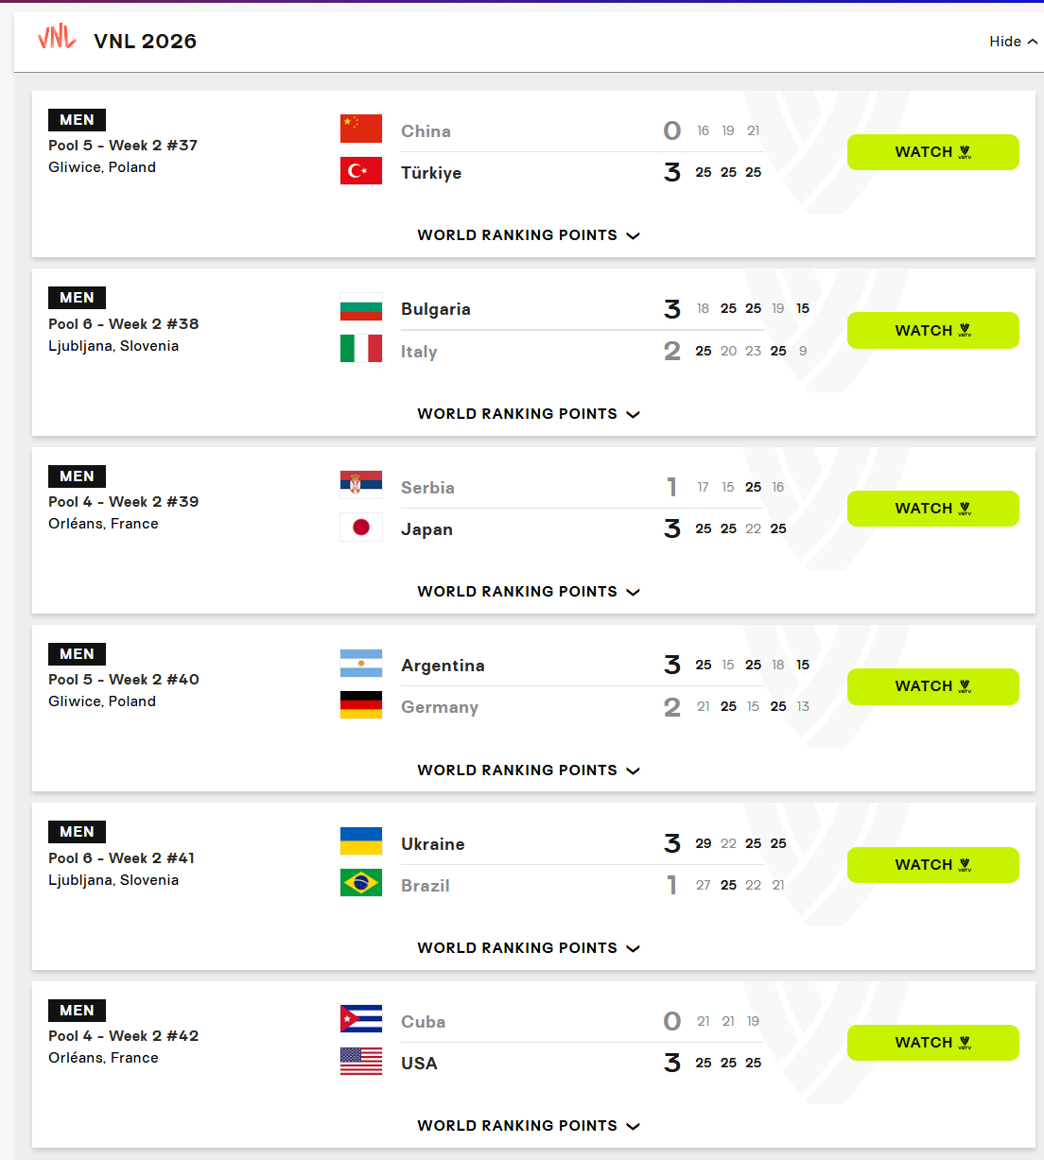Image resolution: width=1044 pixels, height=1160 pixels.
Task: Click the Argentina flag icon
Action: coord(361,664)
